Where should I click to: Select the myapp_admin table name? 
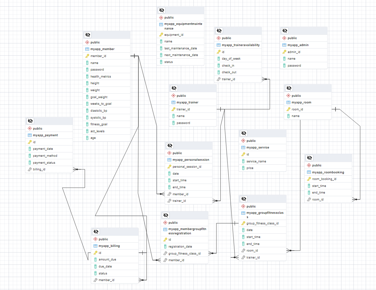click(x=298, y=45)
